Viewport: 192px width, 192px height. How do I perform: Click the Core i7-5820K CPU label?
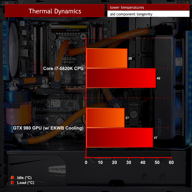(x=63, y=68)
